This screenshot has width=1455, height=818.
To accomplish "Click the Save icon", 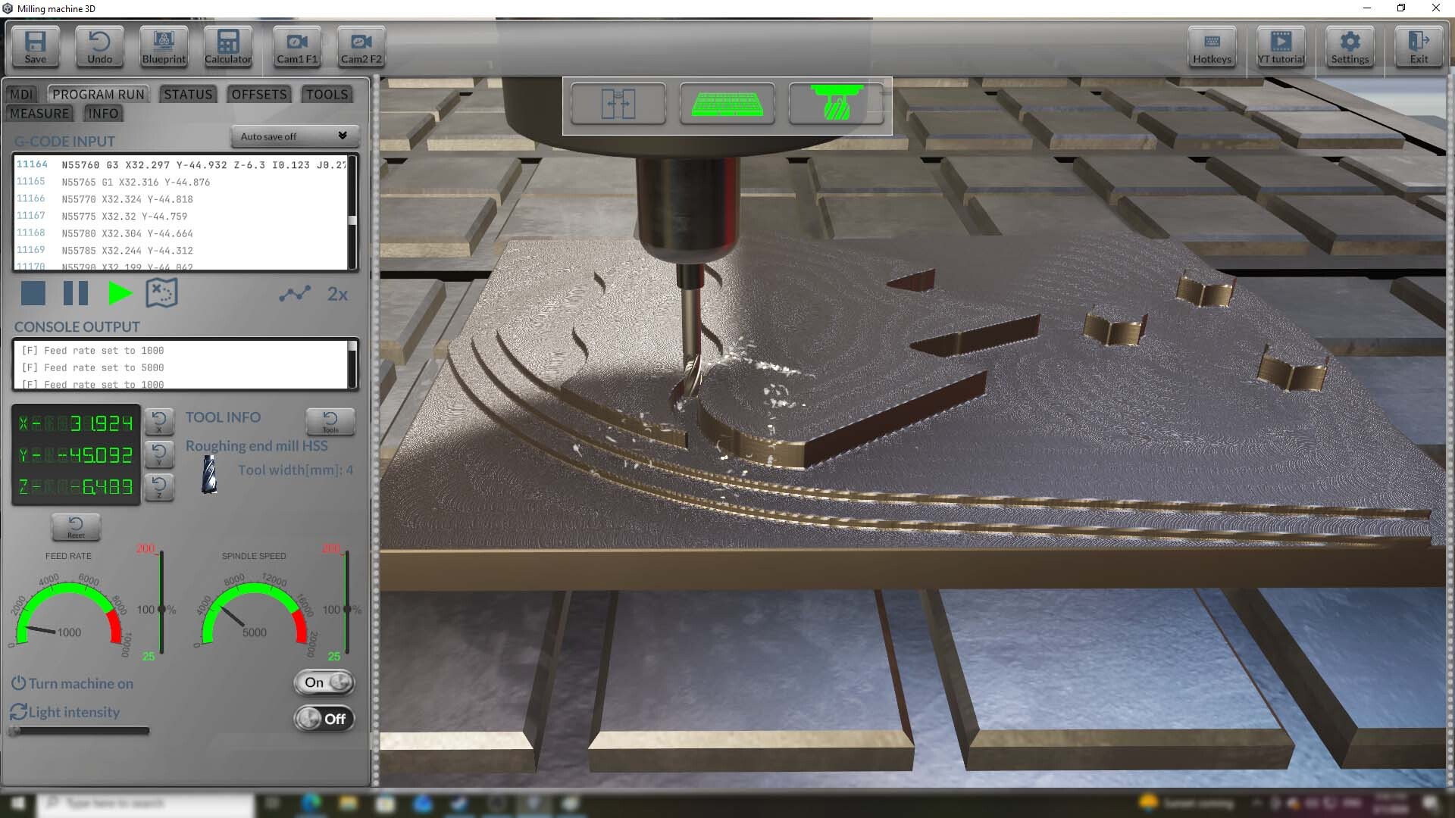I will pyautogui.click(x=35, y=47).
